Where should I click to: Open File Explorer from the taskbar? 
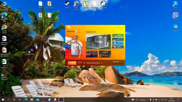click(x=32, y=99)
